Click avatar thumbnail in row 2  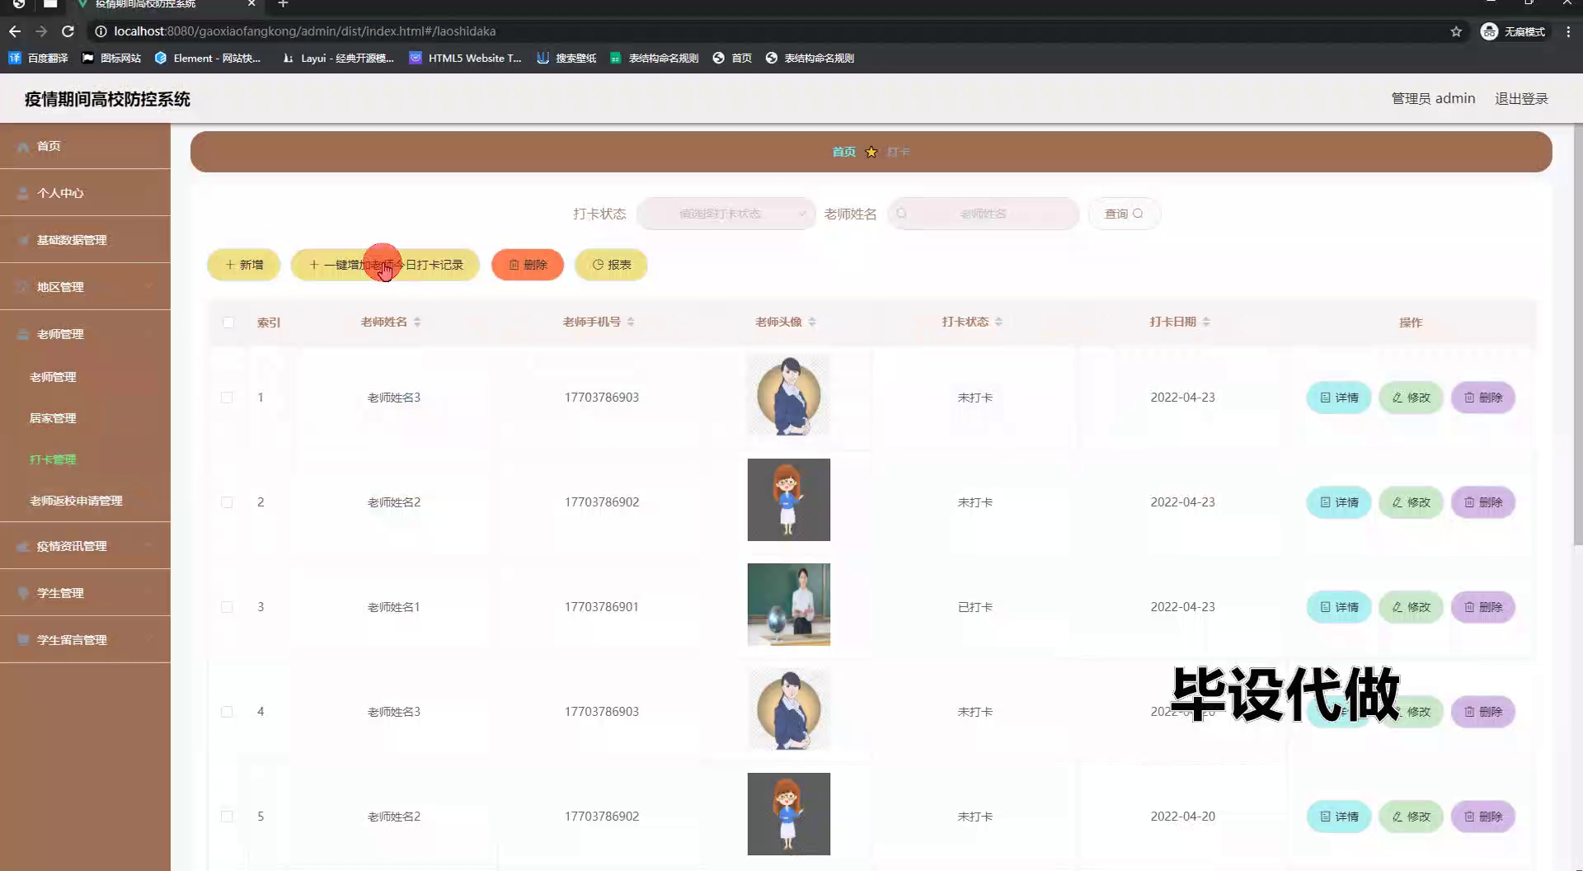point(789,500)
